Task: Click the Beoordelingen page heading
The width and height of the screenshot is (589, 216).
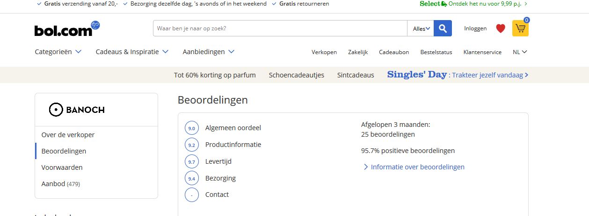Action: (x=213, y=100)
